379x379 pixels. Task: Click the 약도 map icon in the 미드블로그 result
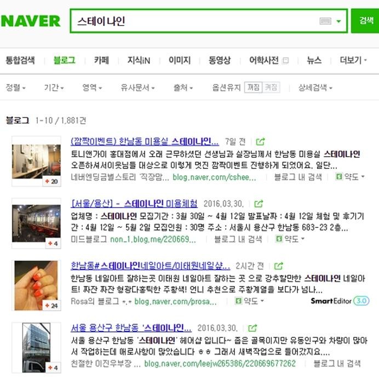click(x=279, y=239)
